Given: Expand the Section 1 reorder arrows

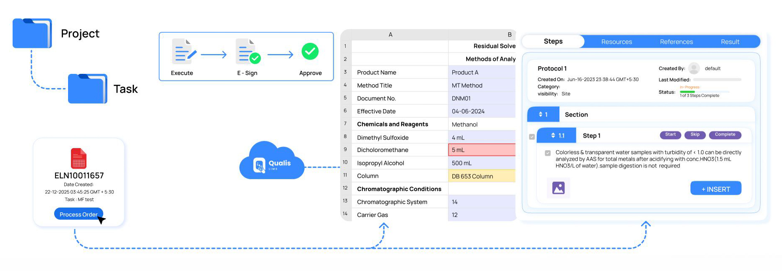Looking at the screenshot, I should pyautogui.click(x=541, y=114).
